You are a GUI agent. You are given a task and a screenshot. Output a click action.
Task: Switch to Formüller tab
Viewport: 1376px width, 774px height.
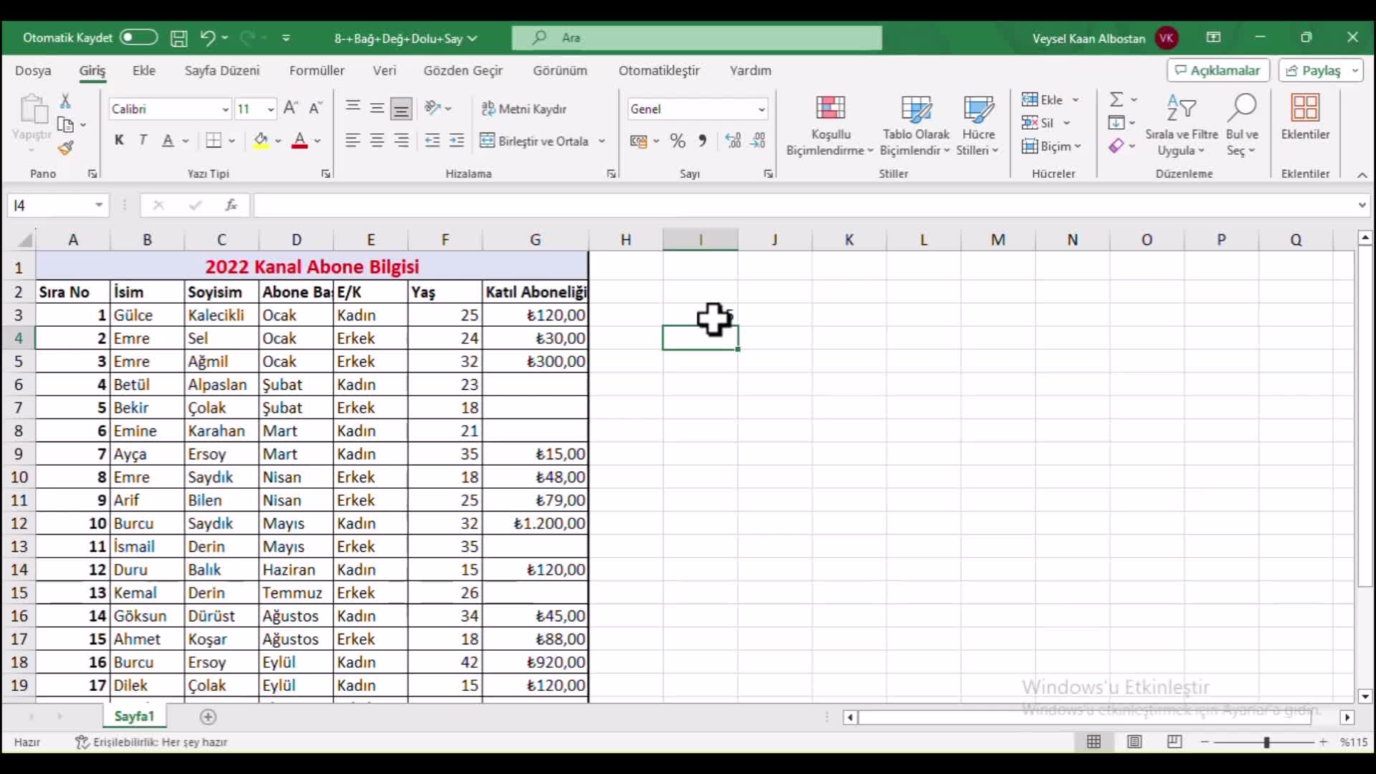[317, 70]
